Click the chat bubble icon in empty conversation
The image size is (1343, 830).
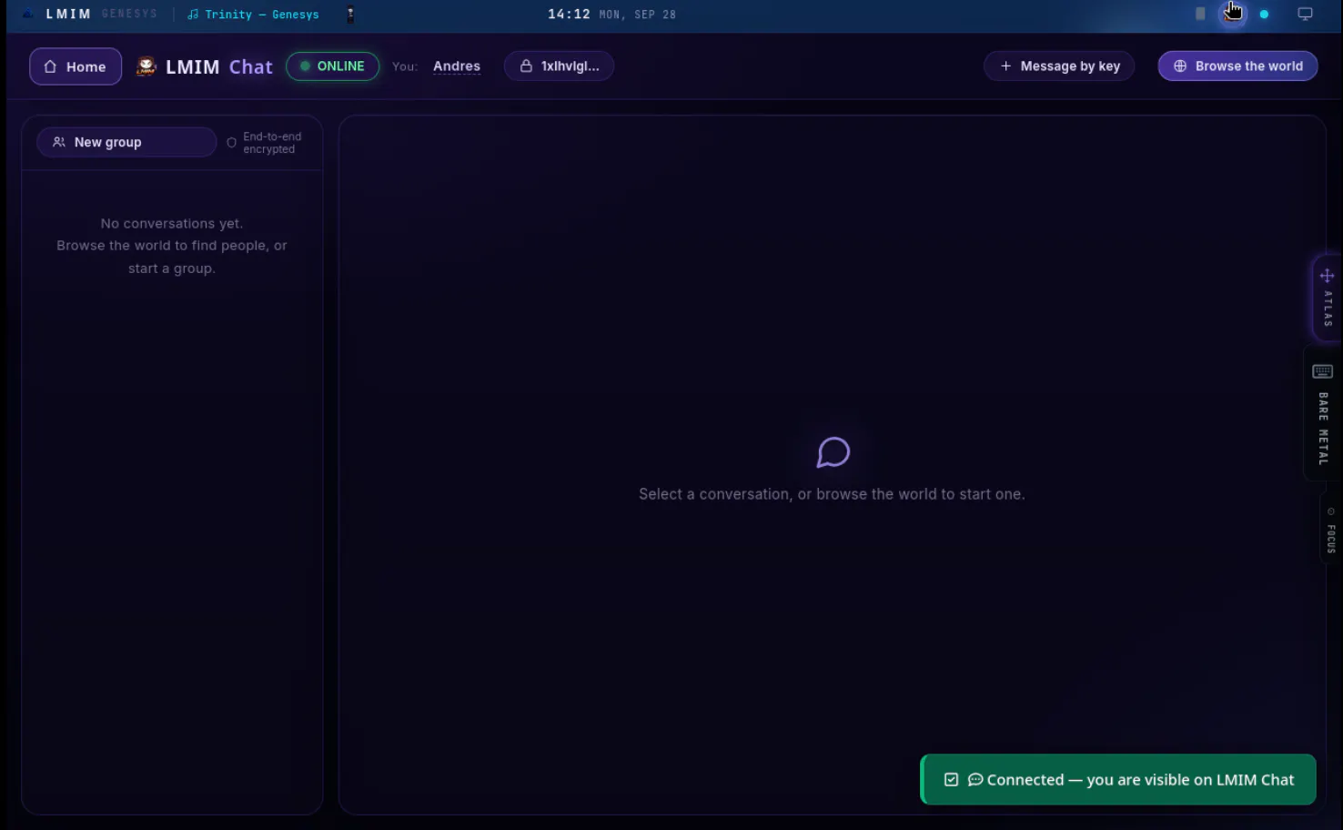click(833, 452)
